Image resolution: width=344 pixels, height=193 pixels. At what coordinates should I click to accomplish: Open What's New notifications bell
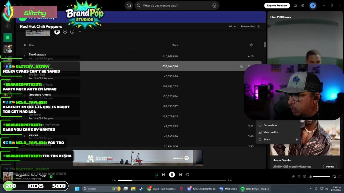click(x=295, y=6)
